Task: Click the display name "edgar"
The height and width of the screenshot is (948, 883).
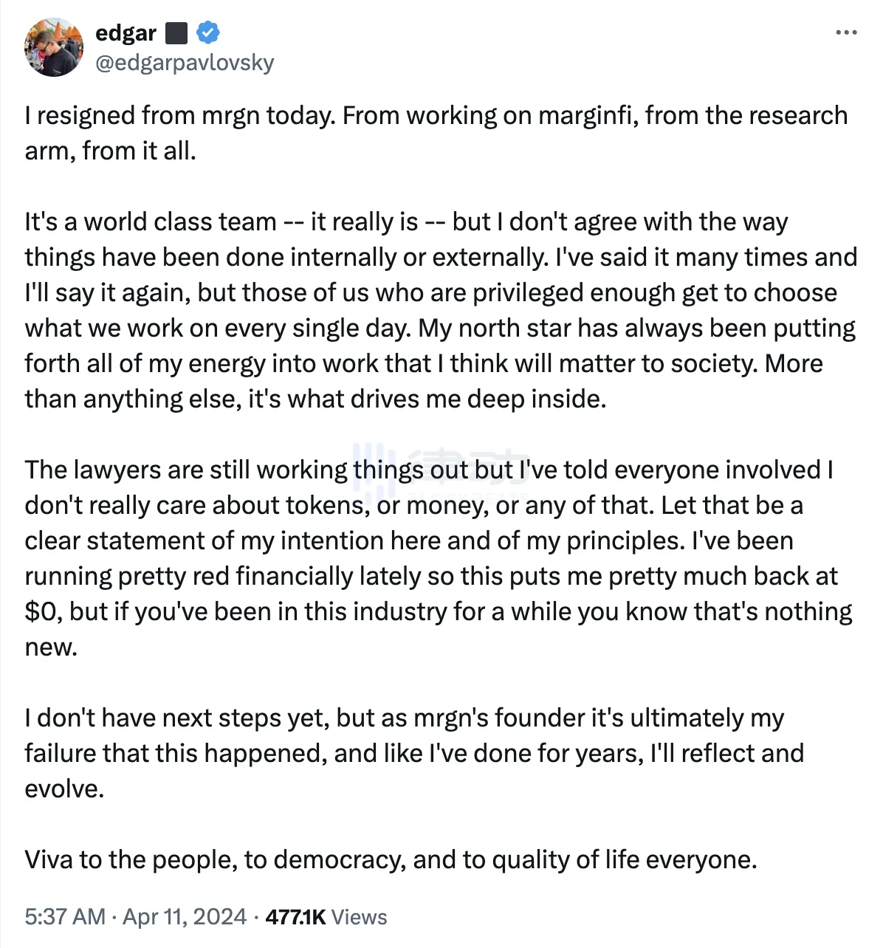Action: pos(126,33)
